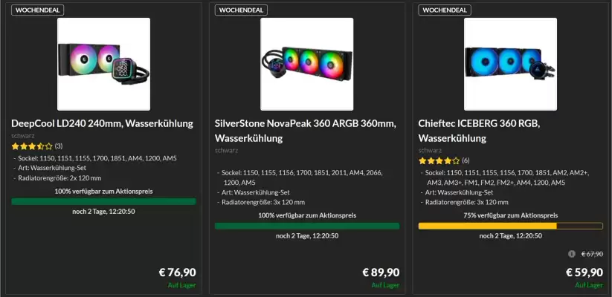Screen dimensions: 612x297
Task: Click the Chieftec review count (6)
Action: click(466, 160)
